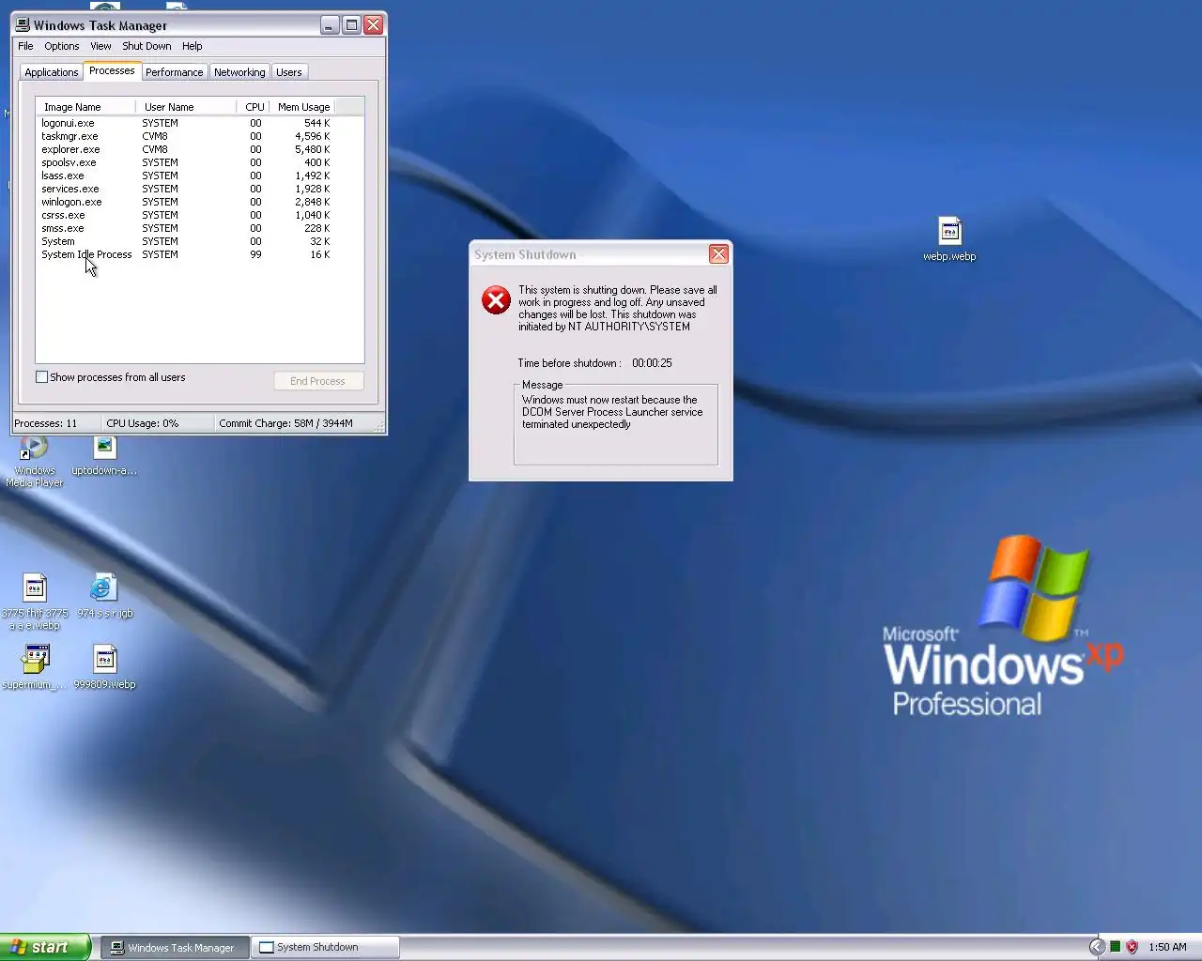
Task: Click the Task Manager CPU meter tray icon
Action: point(1115,947)
